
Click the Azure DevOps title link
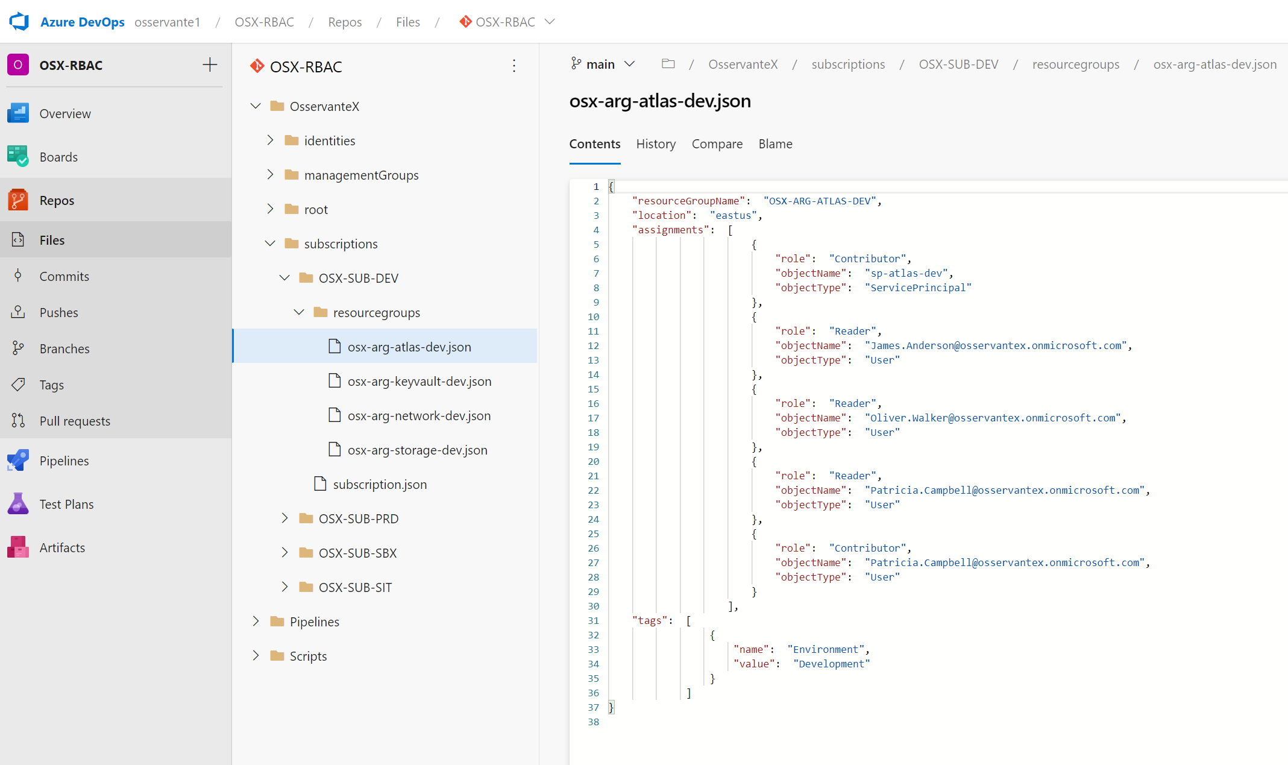[83, 22]
